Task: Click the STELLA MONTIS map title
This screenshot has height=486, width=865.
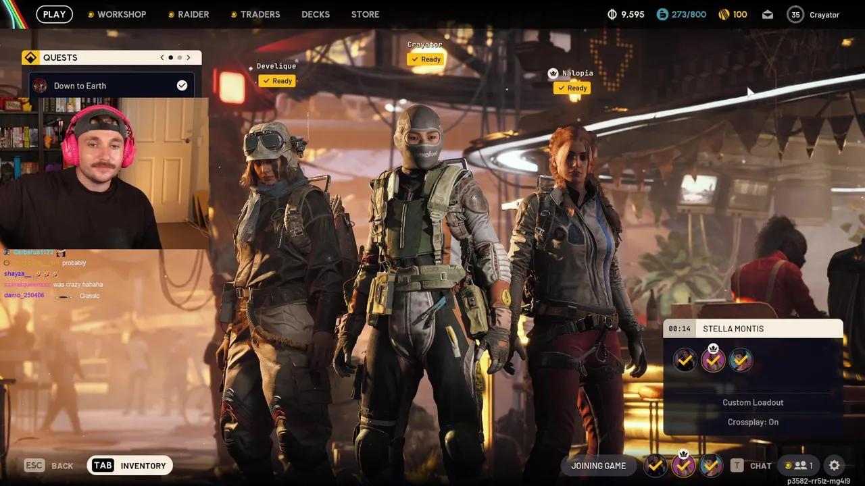Action: (x=733, y=329)
